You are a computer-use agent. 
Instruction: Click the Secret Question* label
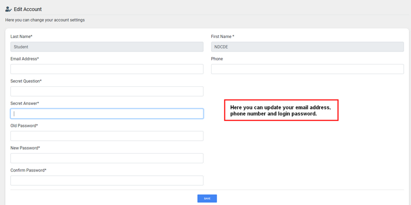tap(26, 81)
